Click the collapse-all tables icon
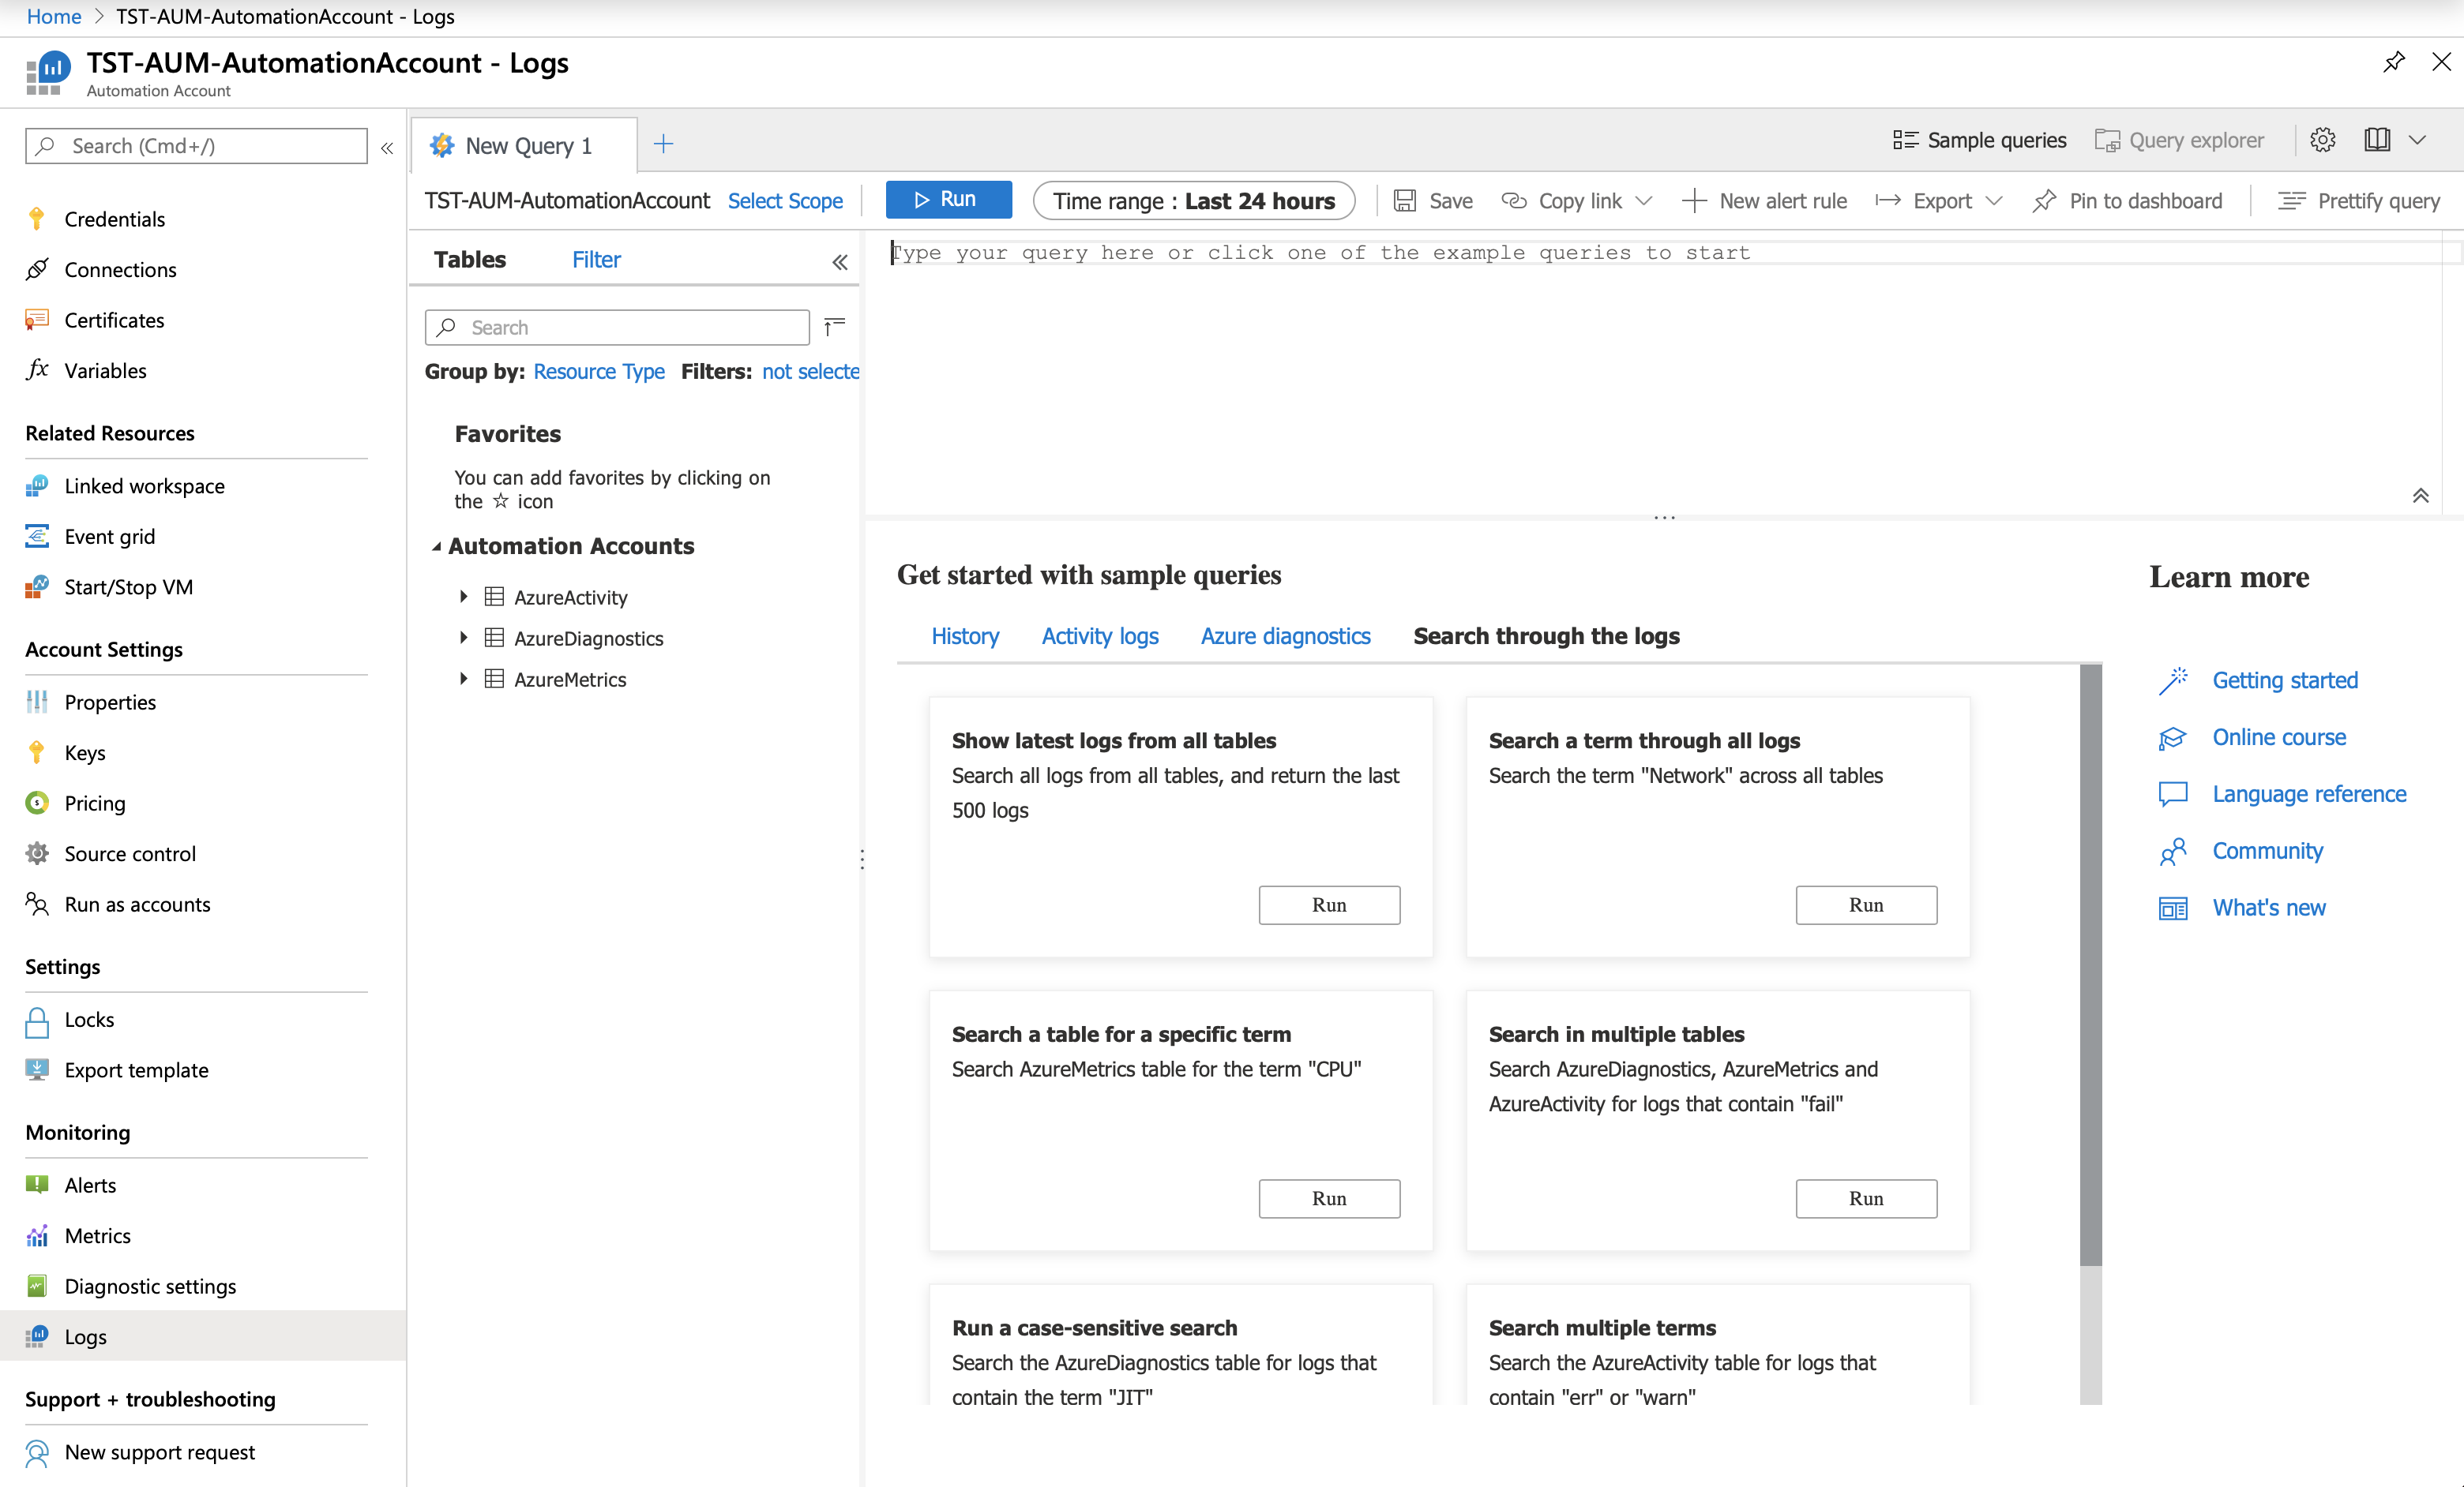The width and height of the screenshot is (2464, 1487). (834, 326)
